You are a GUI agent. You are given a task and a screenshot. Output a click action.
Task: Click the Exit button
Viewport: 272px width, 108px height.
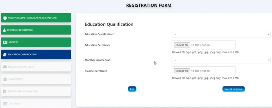(x=132, y=89)
